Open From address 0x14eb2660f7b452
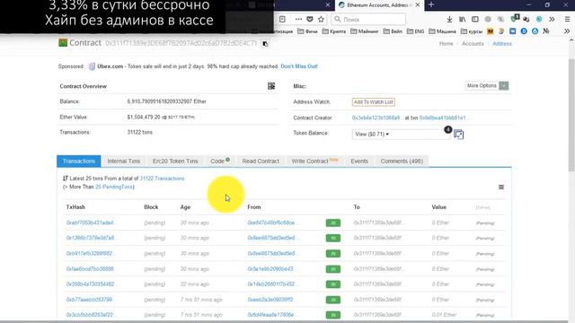This screenshot has width=575, height=323. pos(271,284)
